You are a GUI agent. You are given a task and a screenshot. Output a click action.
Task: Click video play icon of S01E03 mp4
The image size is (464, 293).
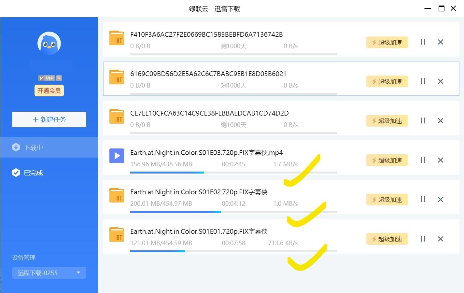pos(117,156)
